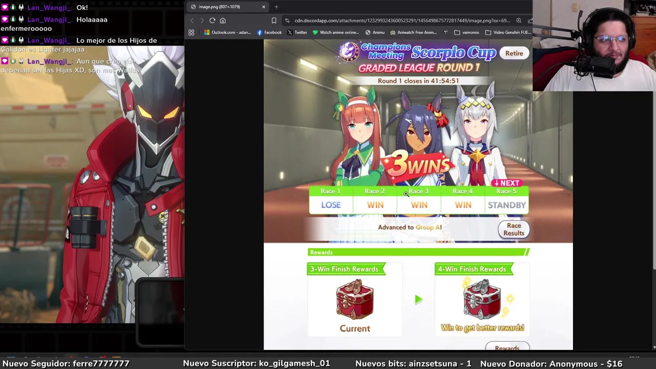Image resolution: width=656 pixels, height=369 pixels.
Task: Click the zoom magnifier icon in address bar
Action: 519,20
